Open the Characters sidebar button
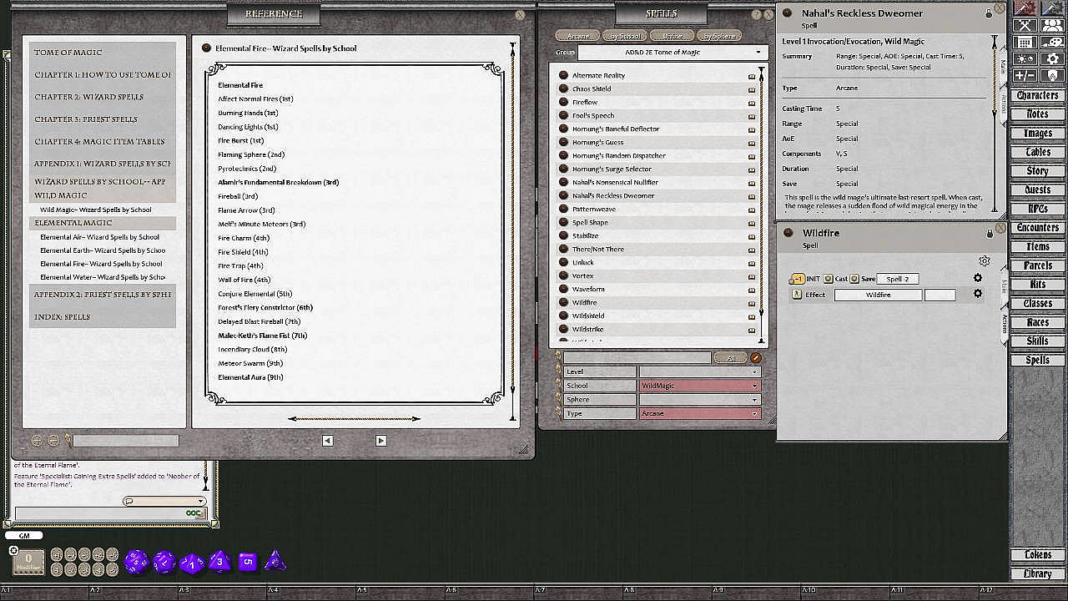1068x601 pixels. coord(1037,96)
